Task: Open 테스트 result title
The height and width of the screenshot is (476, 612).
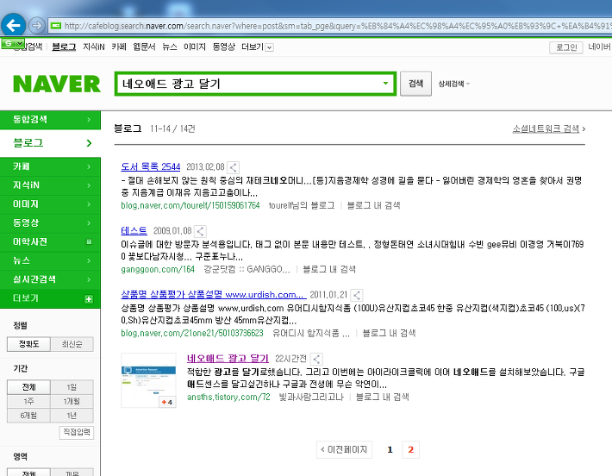Action: pos(134,231)
